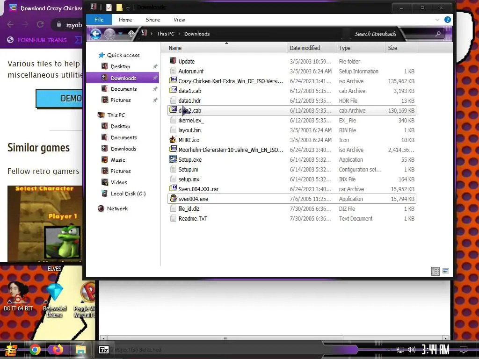Select the sven004.exe application icon
The height and width of the screenshot is (359, 479).
point(173,198)
